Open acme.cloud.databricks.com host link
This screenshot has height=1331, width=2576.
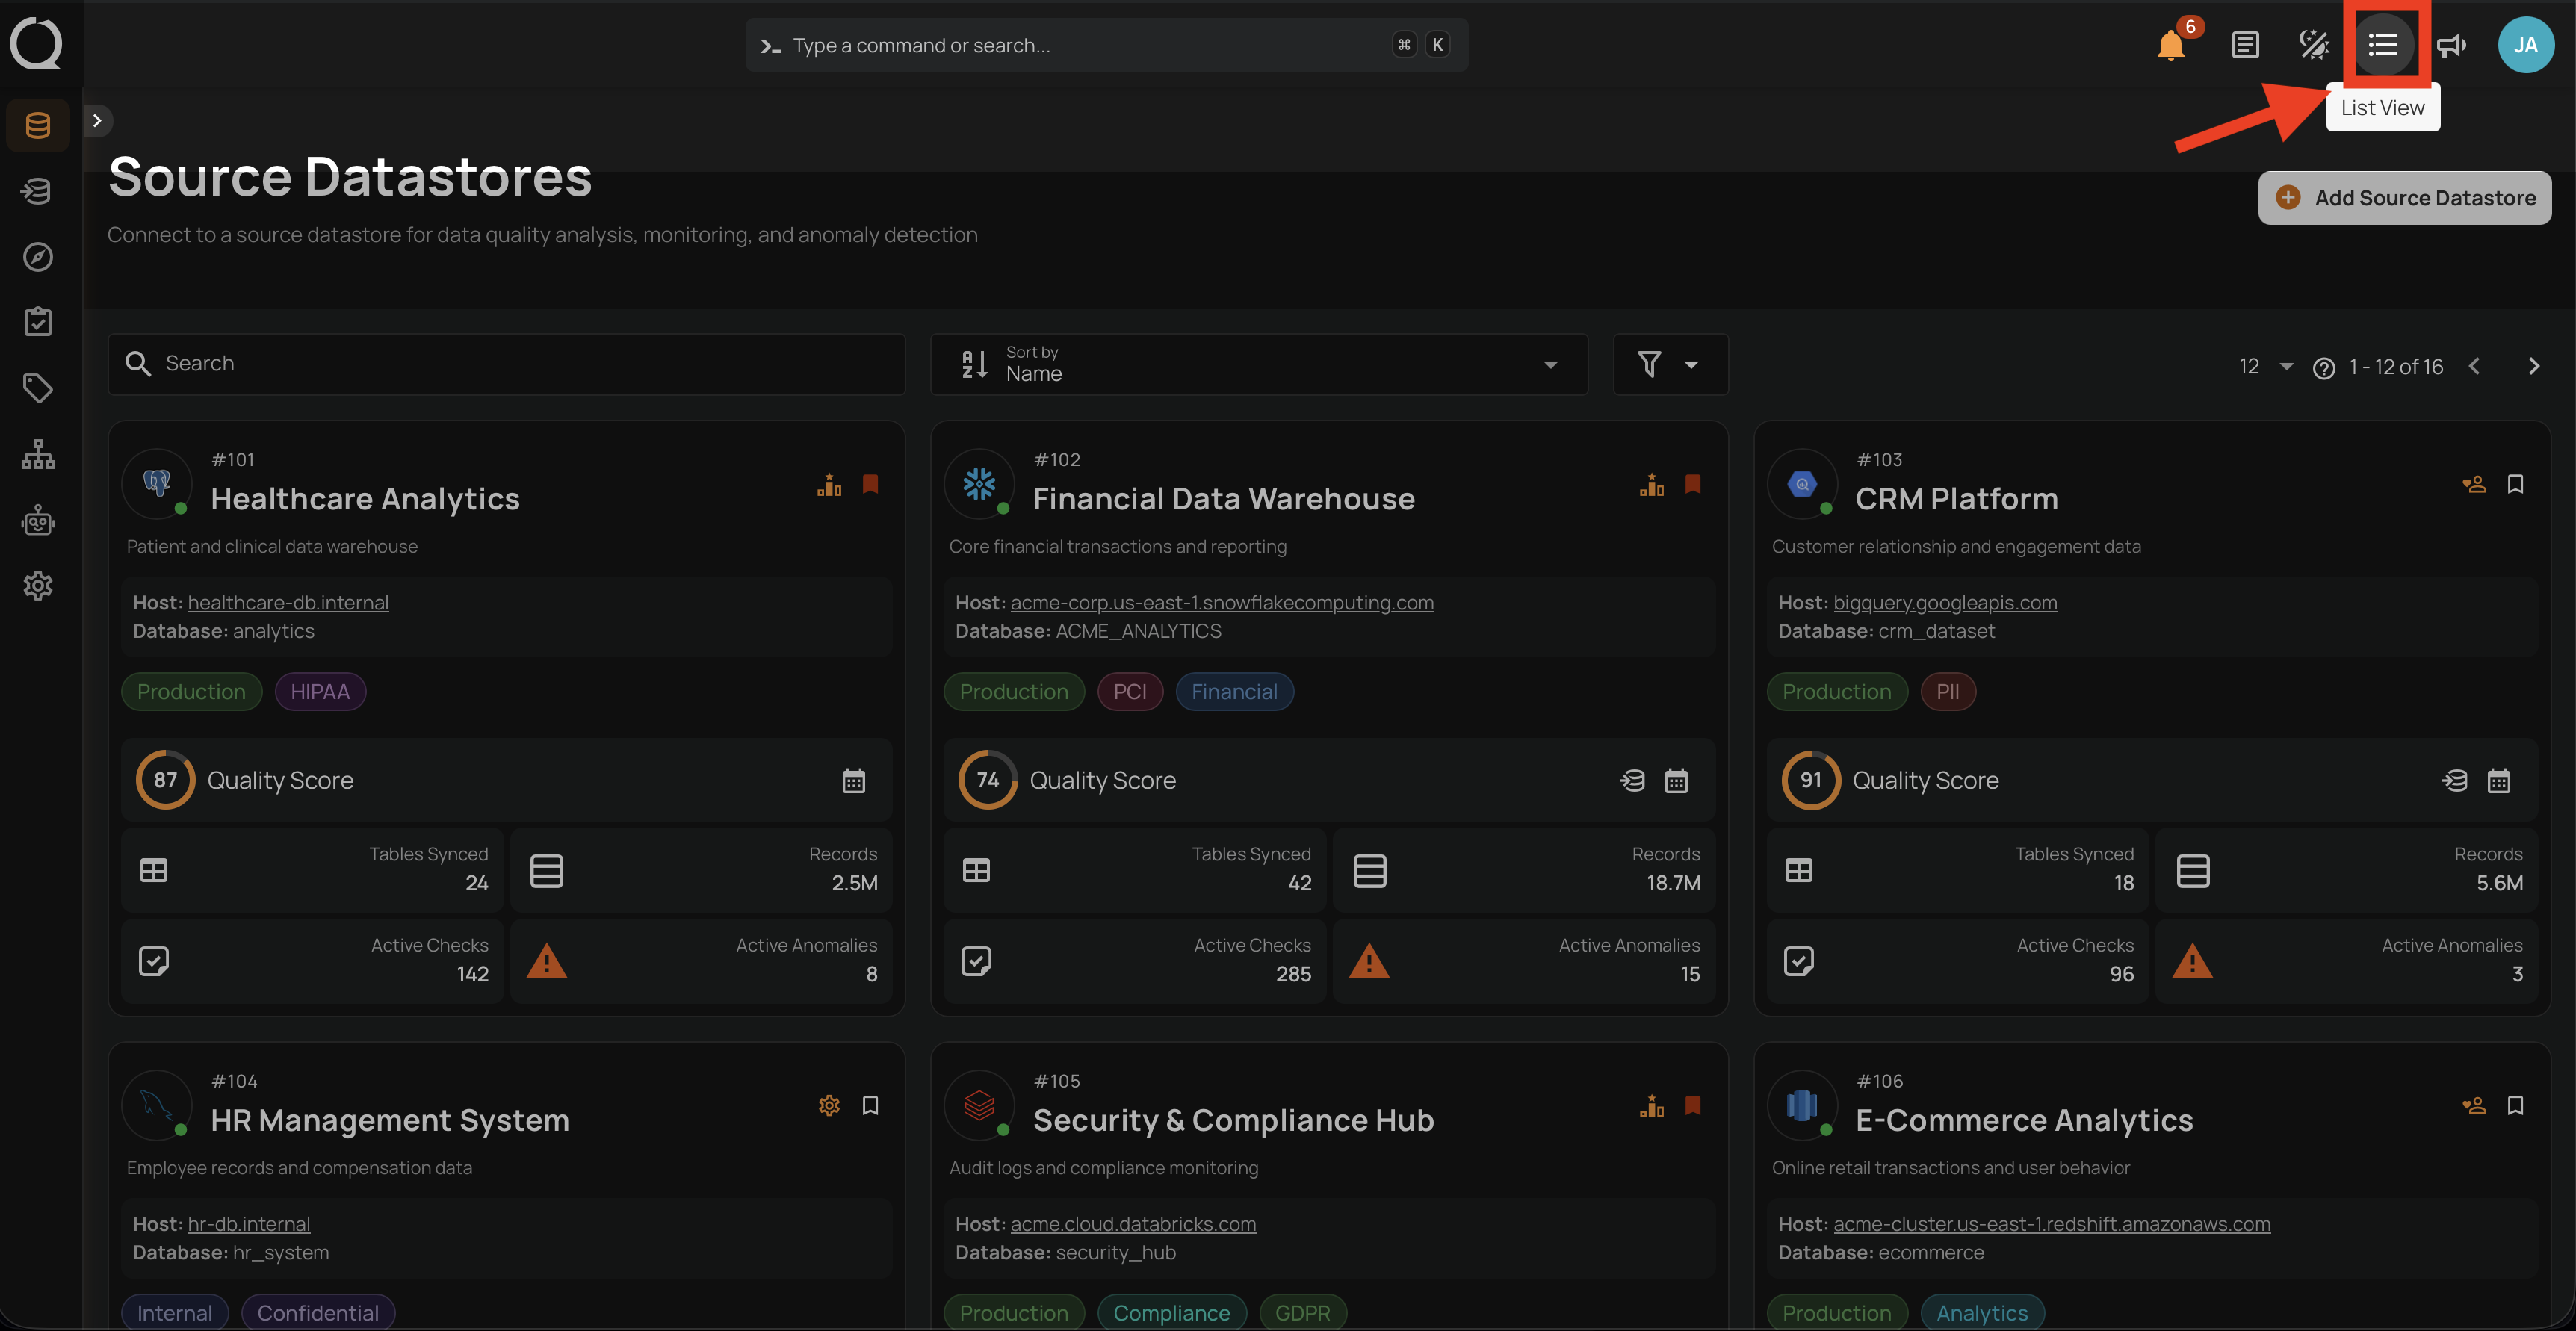pyautogui.click(x=1133, y=1224)
